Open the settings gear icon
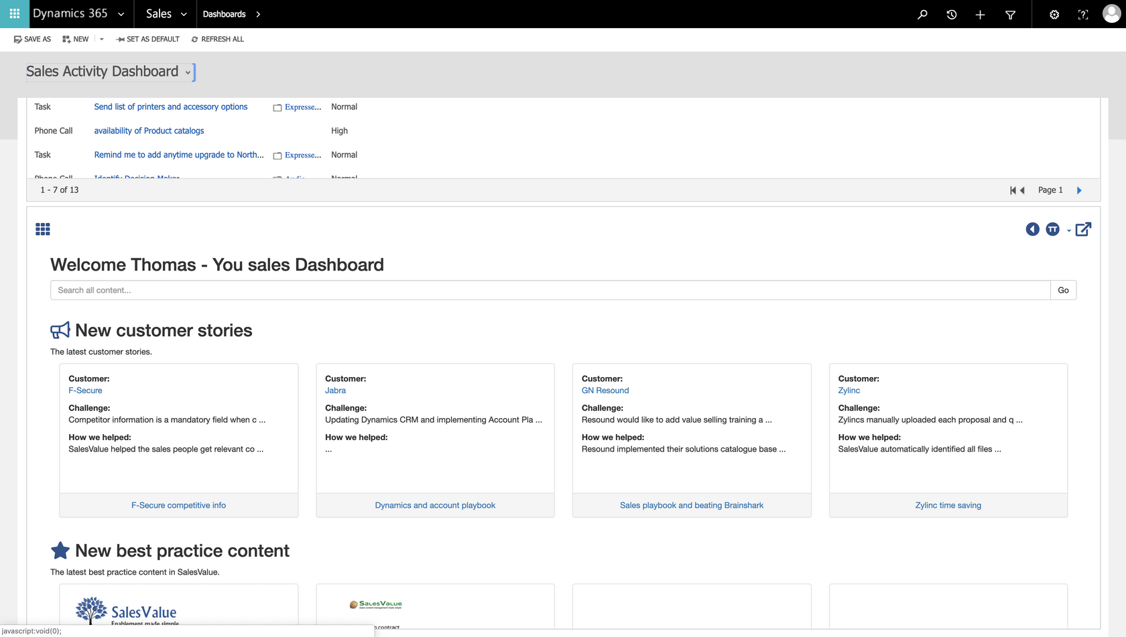Image resolution: width=1126 pixels, height=637 pixels. [x=1054, y=14]
